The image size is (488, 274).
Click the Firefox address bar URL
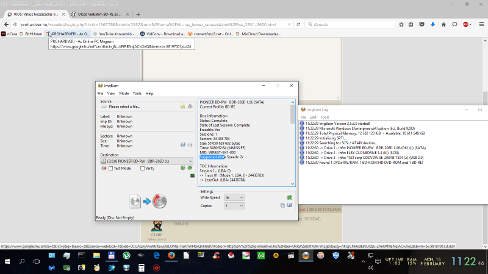pyautogui.click(x=148, y=24)
